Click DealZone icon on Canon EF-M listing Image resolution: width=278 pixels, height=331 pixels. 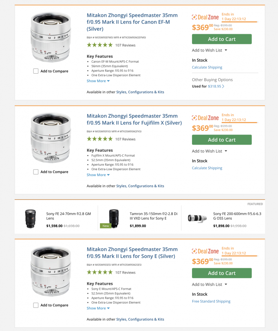point(194,17)
